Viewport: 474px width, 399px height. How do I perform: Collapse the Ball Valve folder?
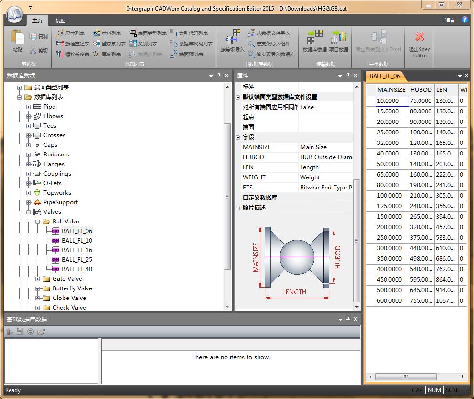point(37,222)
